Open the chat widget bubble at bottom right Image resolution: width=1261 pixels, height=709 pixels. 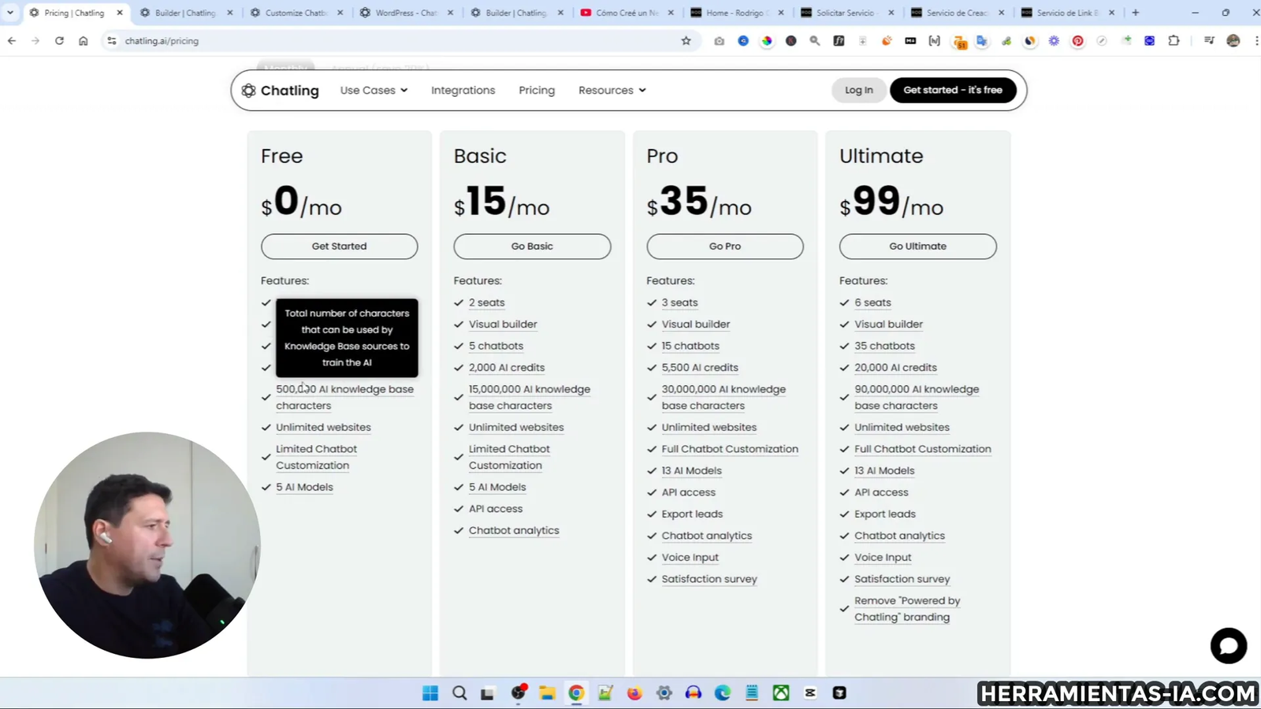point(1228,645)
